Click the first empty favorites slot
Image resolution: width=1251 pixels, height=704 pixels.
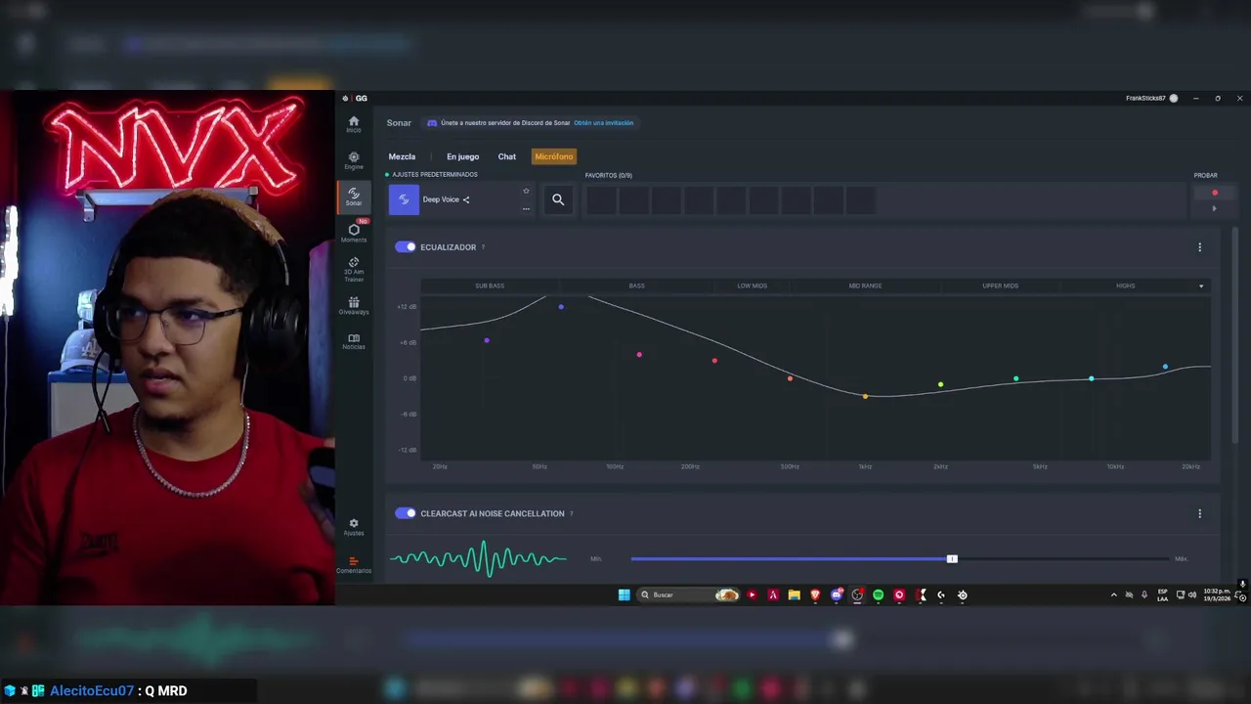click(x=602, y=200)
